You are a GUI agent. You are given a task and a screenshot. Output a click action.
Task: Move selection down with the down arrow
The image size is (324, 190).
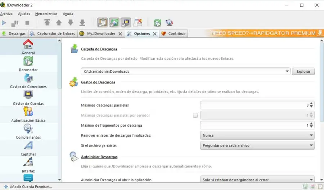pos(71,23)
